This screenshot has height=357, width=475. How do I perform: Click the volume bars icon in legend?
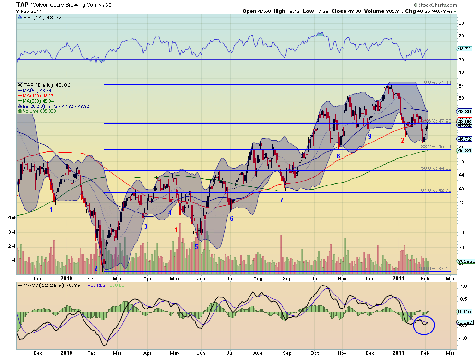20,111
